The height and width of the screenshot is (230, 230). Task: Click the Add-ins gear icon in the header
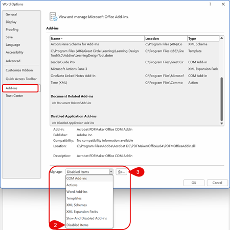click(53, 17)
